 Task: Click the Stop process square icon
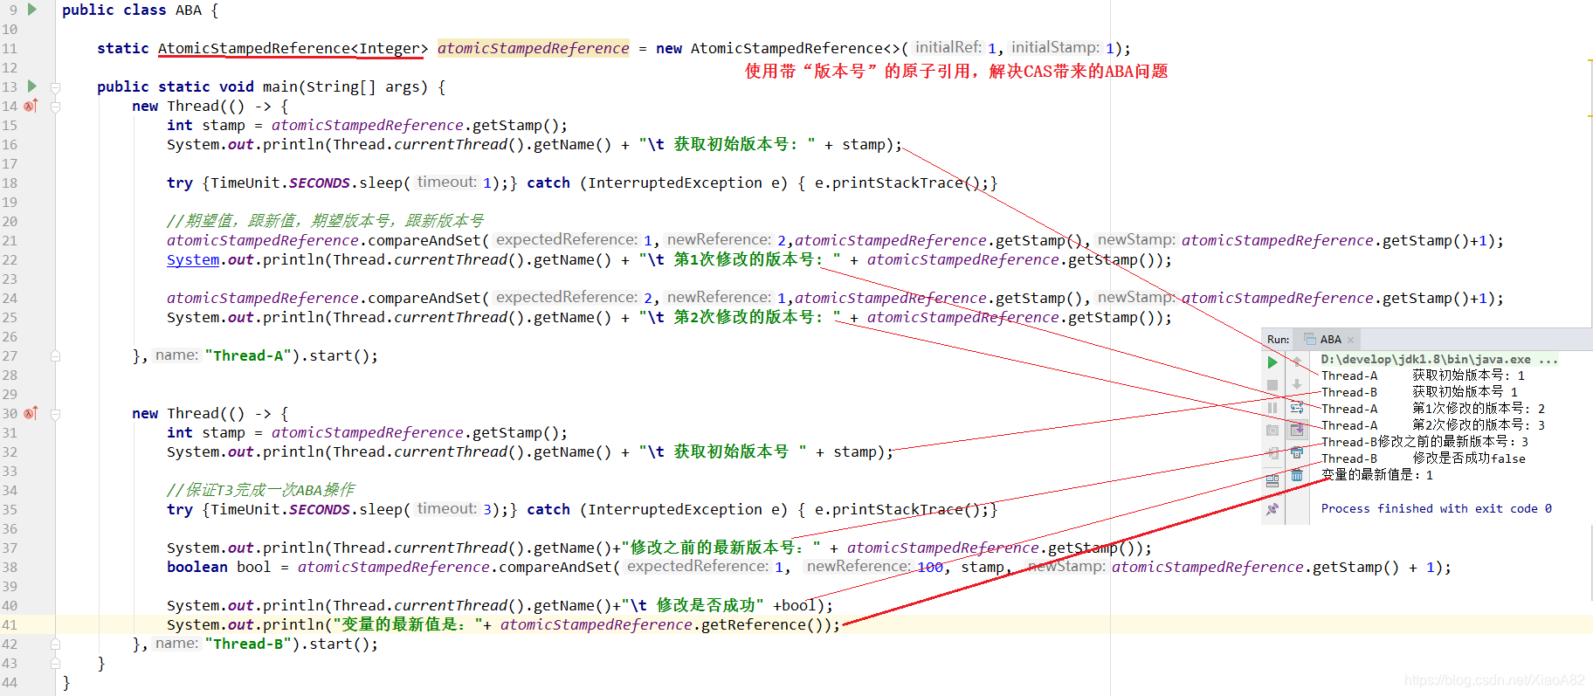pyautogui.click(x=1272, y=384)
